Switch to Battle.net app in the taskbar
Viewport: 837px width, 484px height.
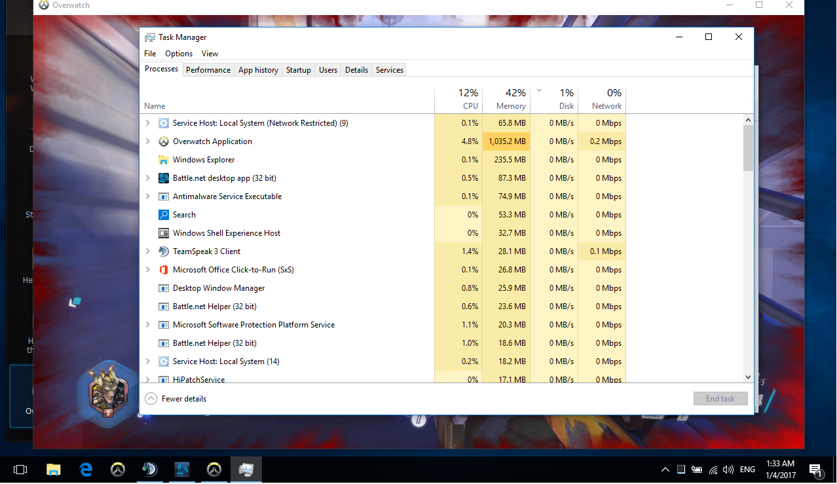tap(182, 470)
